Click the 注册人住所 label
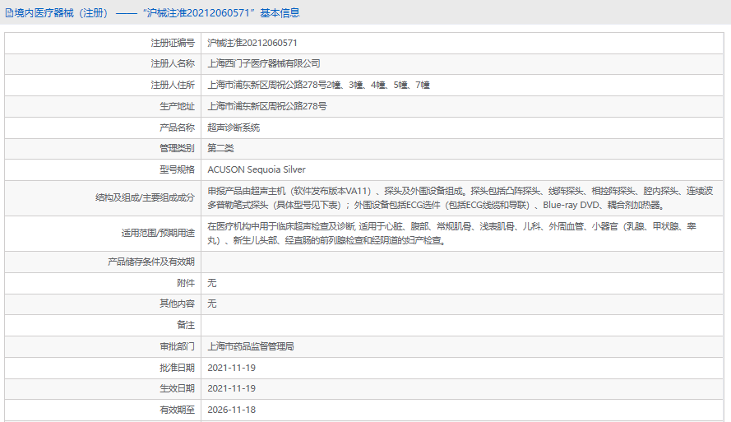Viewport: 731px width, 422px height. [173, 85]
